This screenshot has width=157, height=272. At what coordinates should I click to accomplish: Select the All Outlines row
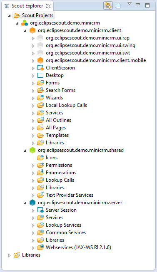(x=58, y=120)
